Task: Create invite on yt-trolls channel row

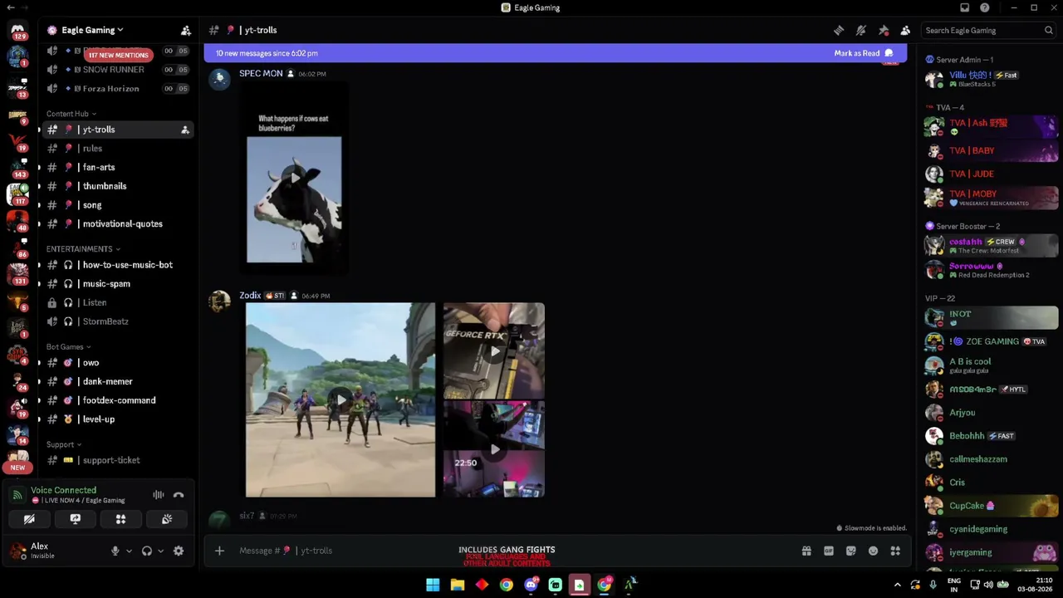Action: pos(185,130)
